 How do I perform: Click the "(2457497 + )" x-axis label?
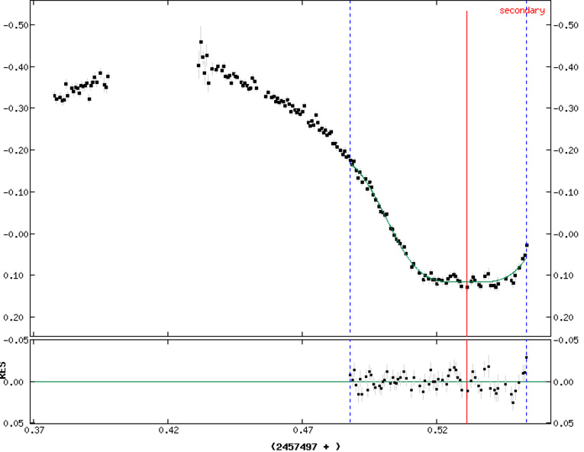tap(305, 444)
